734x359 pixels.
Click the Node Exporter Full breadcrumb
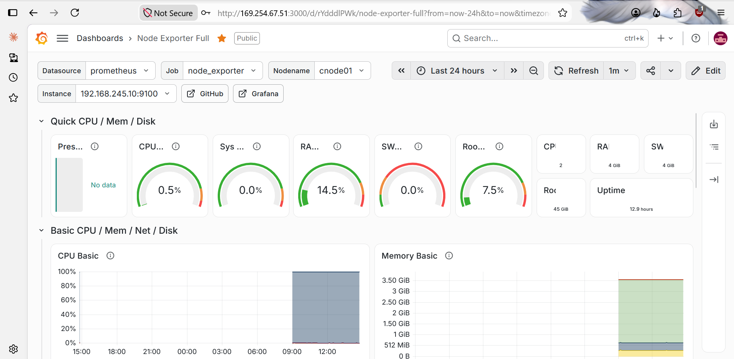click(173, 38)
